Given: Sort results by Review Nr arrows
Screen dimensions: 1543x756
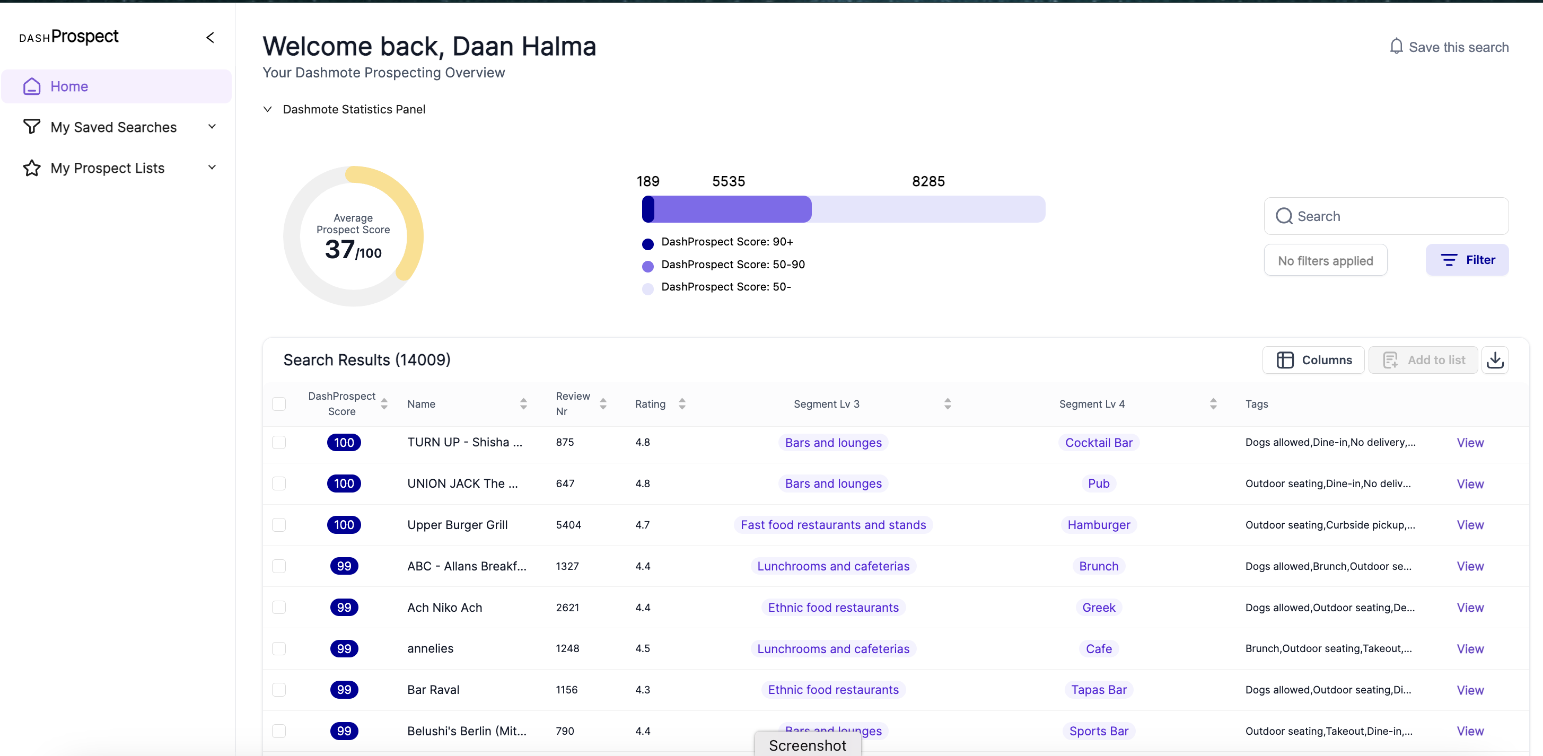Looking at the screenshot, I should click(602, 404).
